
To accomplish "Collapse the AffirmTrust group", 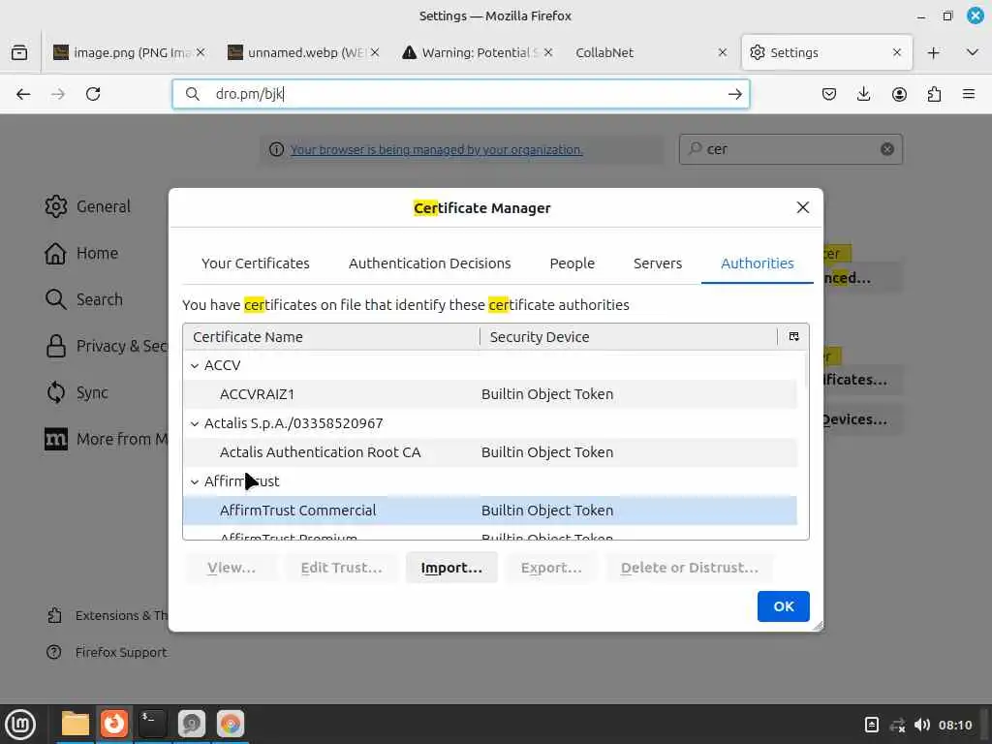I will tap(195, 482).
